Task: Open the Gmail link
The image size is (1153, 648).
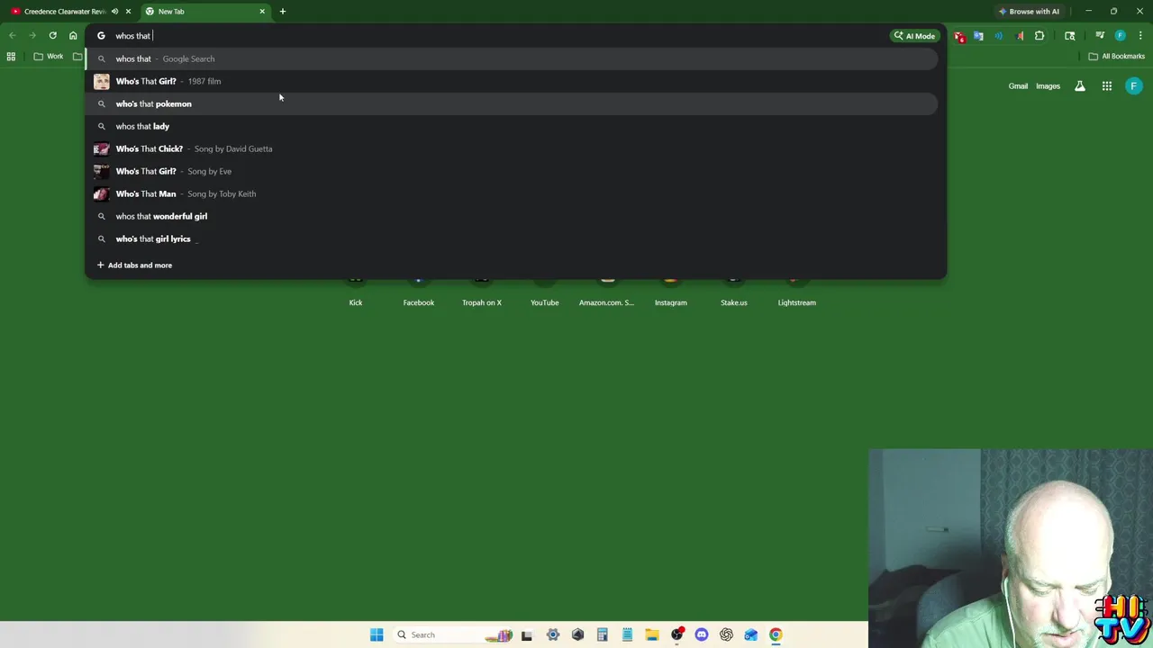Action: (1018, 86)
